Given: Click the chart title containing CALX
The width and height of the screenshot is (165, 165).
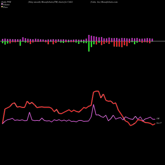Looking at the screenshot, I should [50, 2].
